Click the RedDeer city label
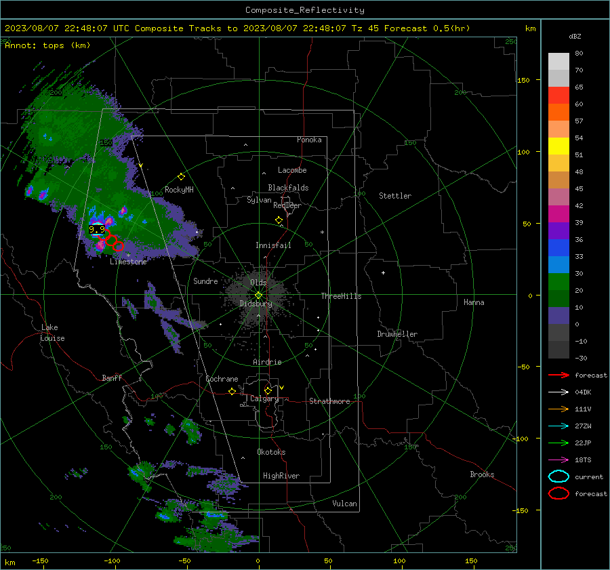Image resolution: width=610 pixels, height=570 pixels. (287, 205)
